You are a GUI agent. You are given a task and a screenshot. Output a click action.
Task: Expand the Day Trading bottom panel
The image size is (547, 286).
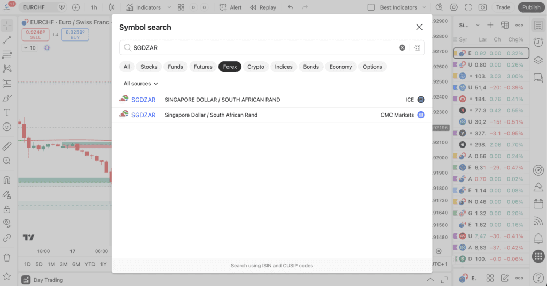tap(431, 280)
